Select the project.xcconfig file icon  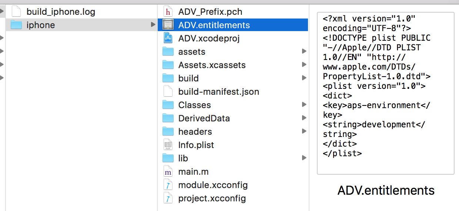click(168, 198)
